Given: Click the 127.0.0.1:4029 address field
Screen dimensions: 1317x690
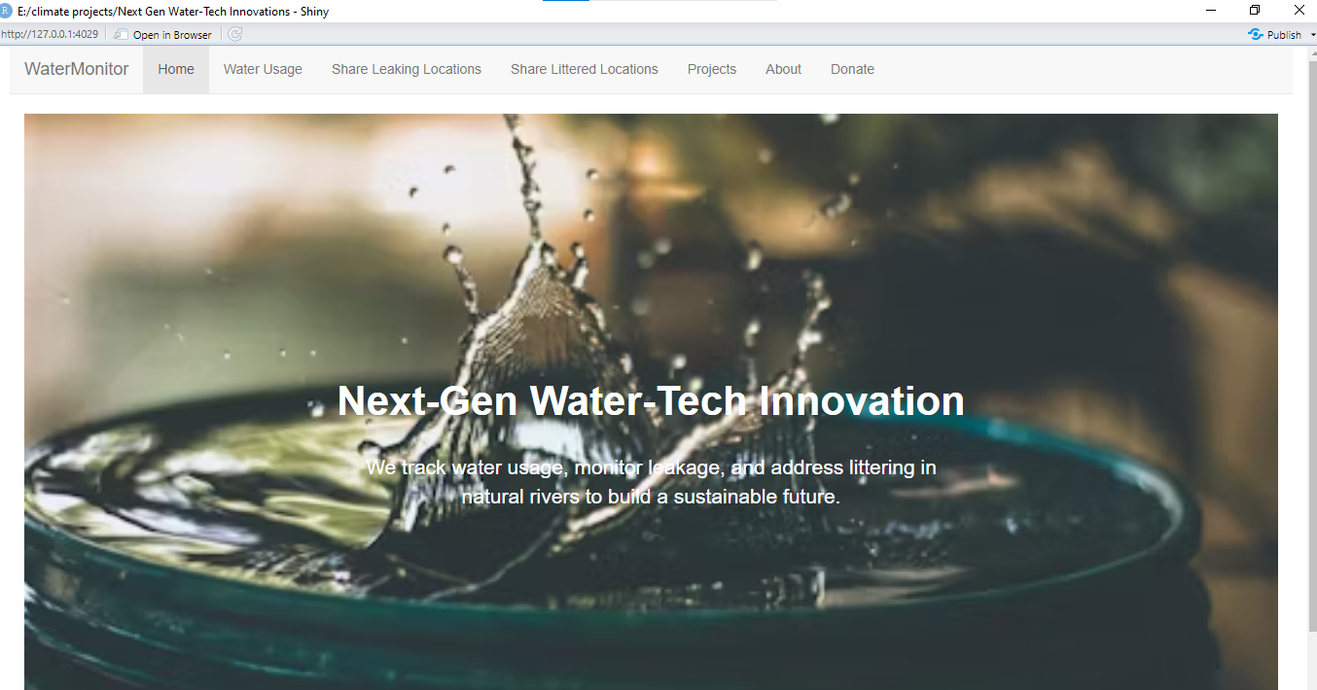Looking at the screenshot, I should [x=50, y=34].
